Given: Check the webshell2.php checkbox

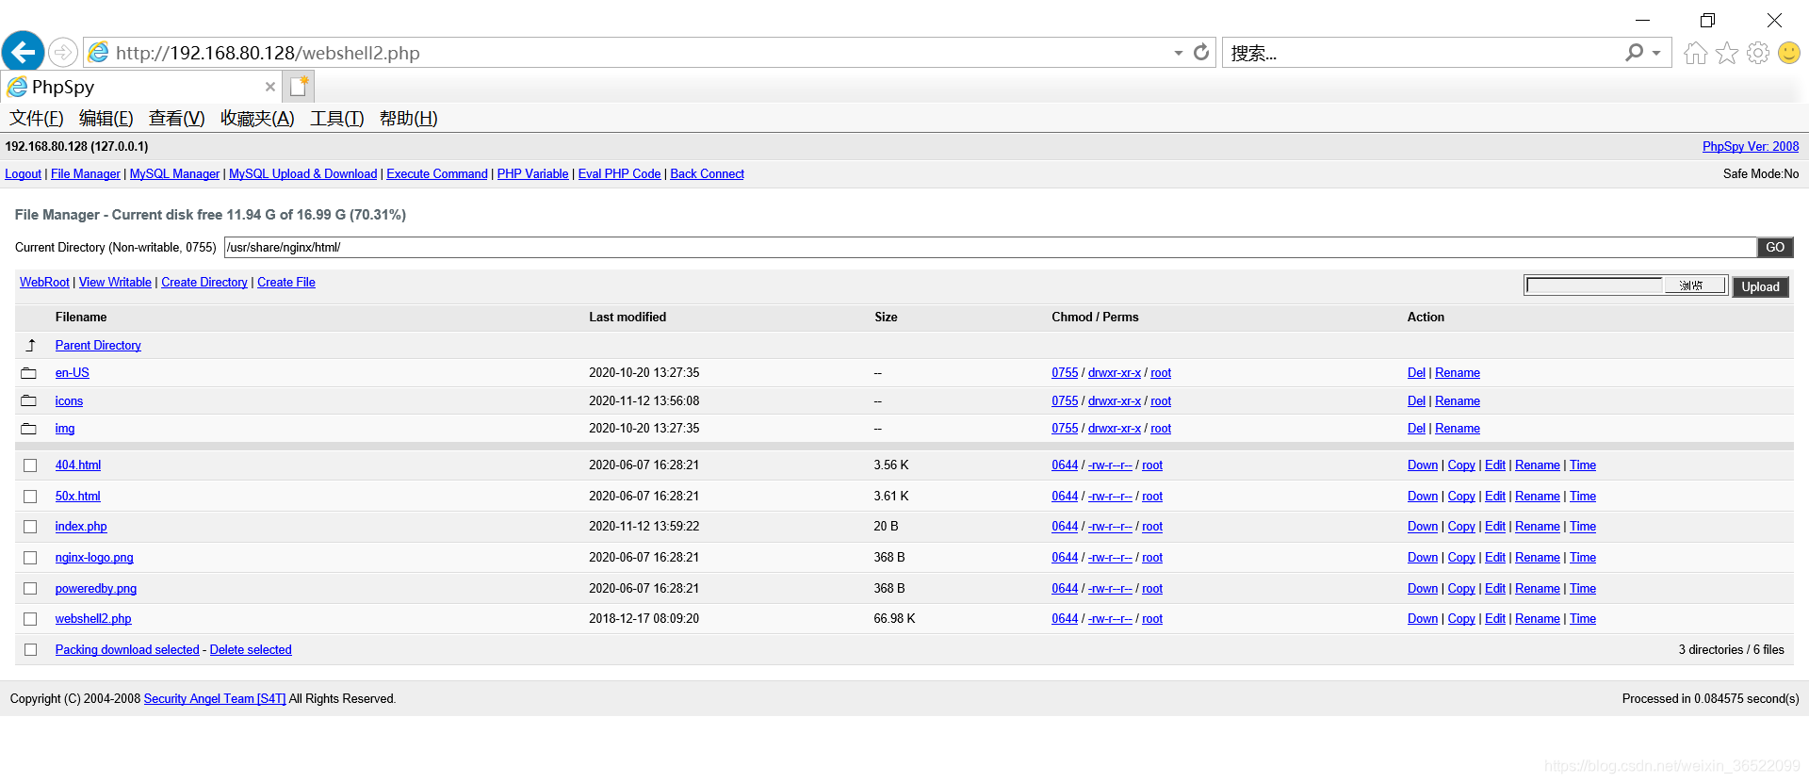Looking at the screenshot, I should (30, 619).
